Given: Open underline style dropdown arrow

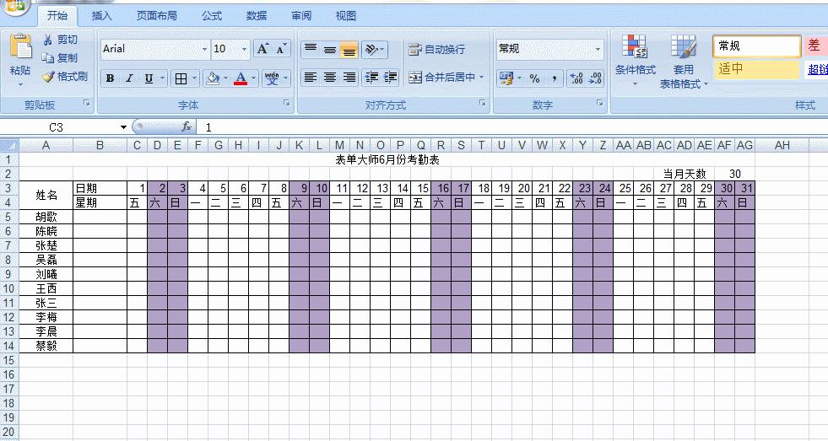Looking at the screenshot, I should pyautogui.click(x=162, y=78).
